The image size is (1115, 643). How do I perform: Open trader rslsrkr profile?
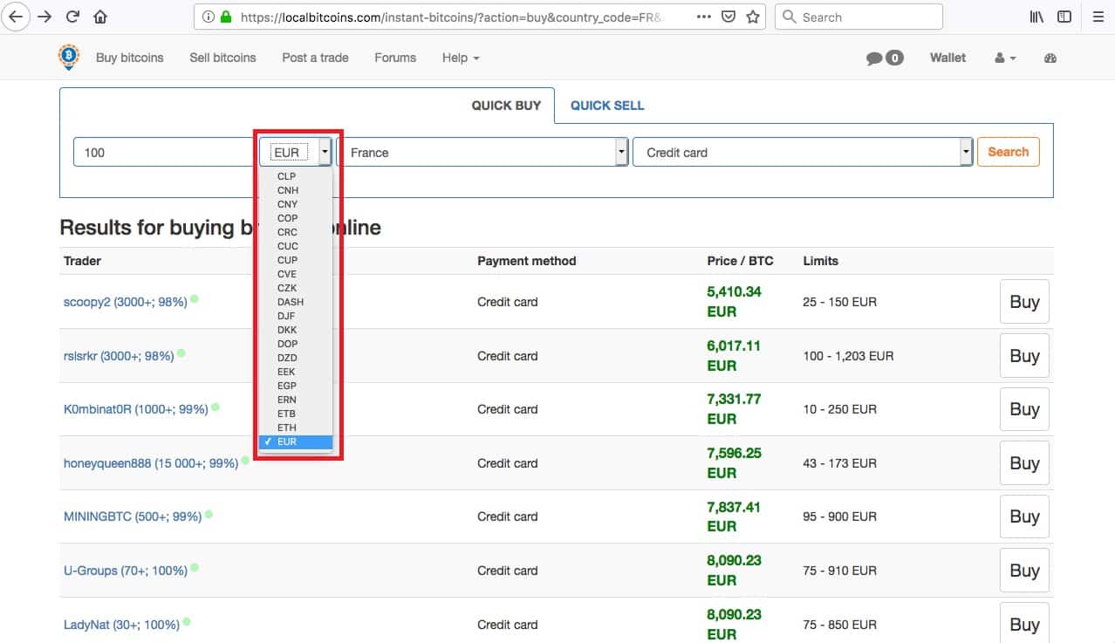119,356
